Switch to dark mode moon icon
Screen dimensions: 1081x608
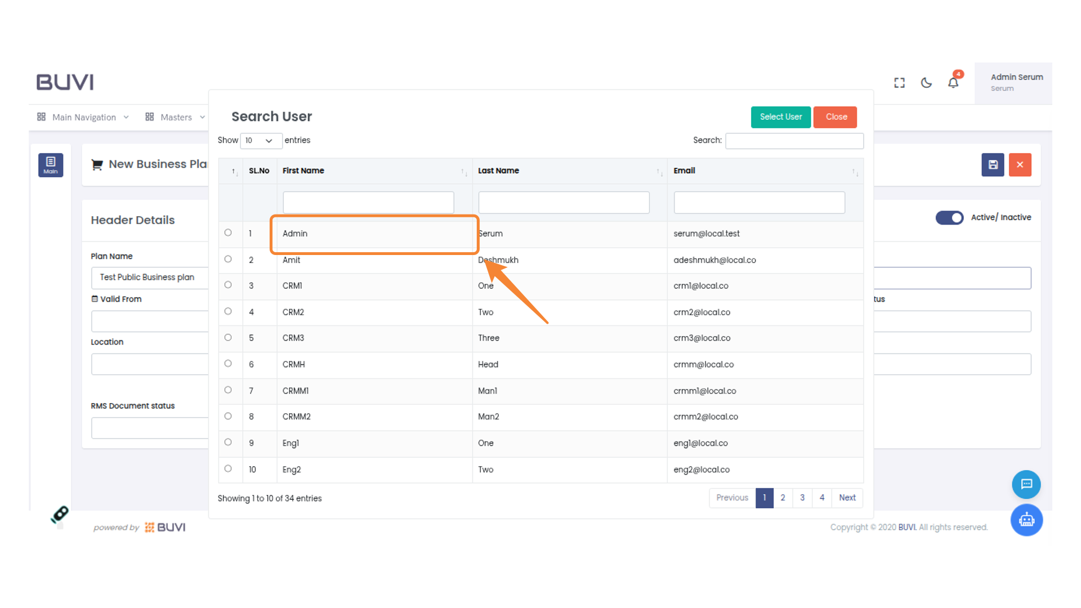[x=926, y=83]
